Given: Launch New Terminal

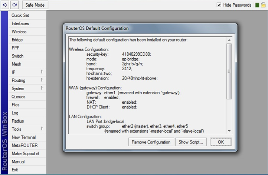Looking at the screenshot, I should 27,137.
